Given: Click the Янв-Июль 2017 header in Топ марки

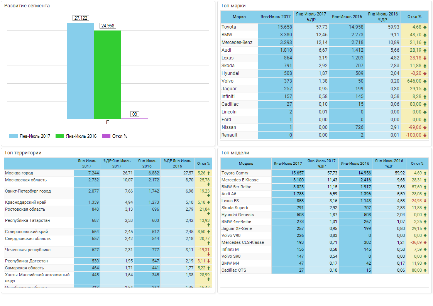Looking at the screenshot, I should [x=275, y=17].
